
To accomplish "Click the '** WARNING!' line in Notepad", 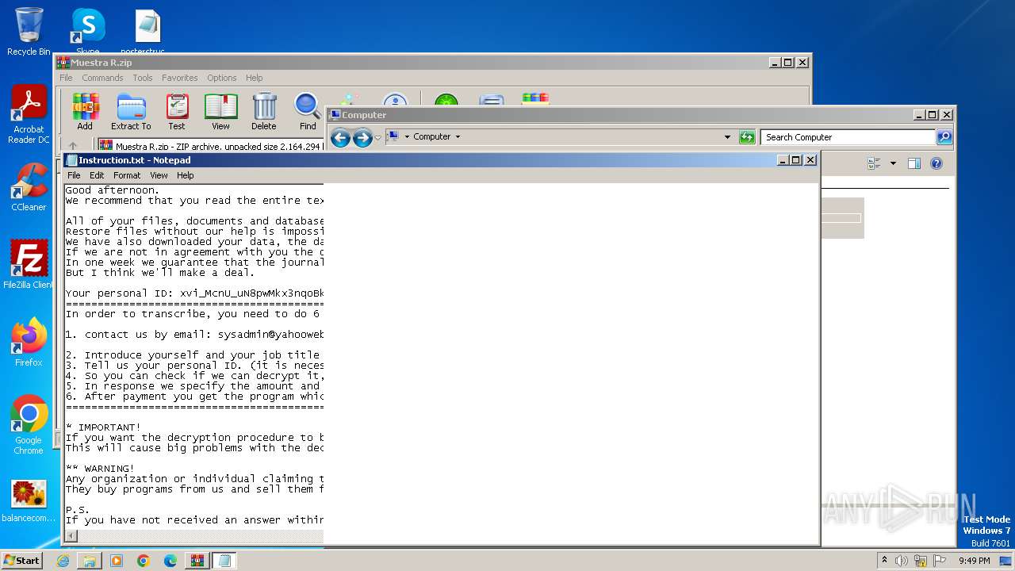I will [100, 469].
